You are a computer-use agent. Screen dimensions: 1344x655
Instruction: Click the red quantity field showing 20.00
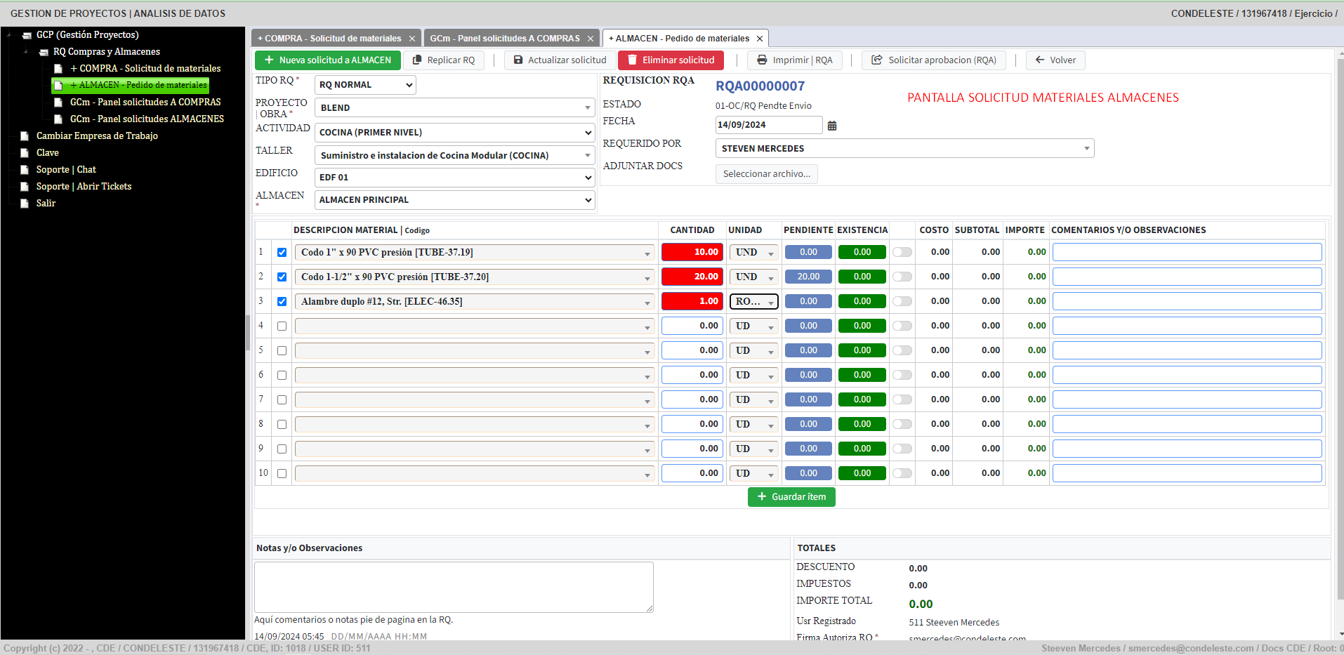point(692,277)
